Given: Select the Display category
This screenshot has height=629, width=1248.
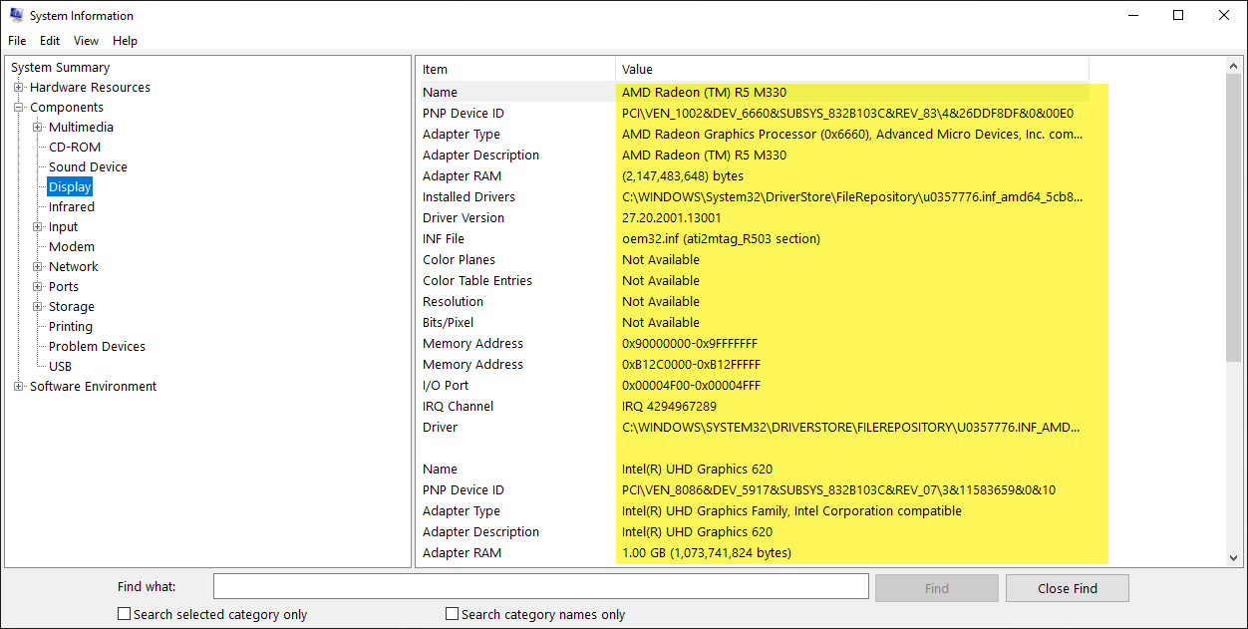Looking at the screenshot, I should [70, 187].
